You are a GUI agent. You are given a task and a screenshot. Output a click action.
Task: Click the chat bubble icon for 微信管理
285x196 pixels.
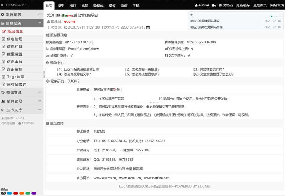3,92
